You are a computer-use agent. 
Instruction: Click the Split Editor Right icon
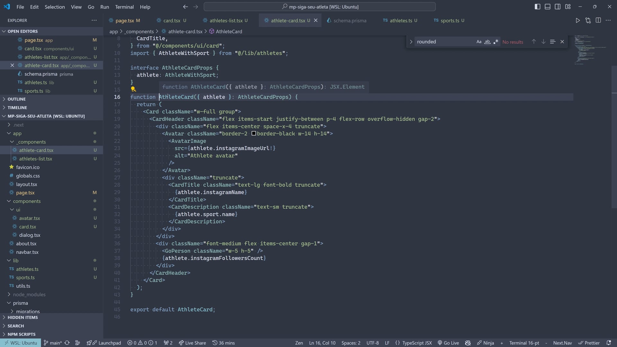click(x=598, y=20)
